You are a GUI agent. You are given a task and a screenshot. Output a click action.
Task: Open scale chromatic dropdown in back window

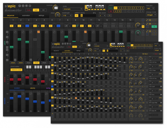click(73, 9)
